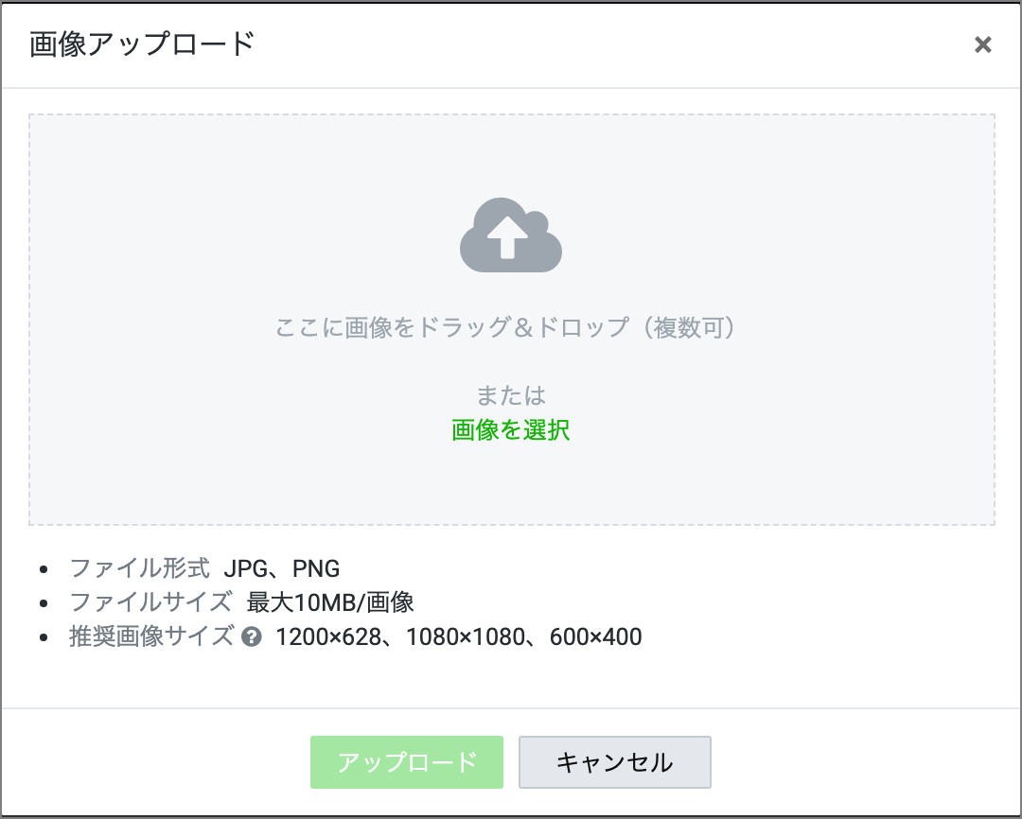Click the 最大10MB/画像 size limit text

point(330,602)
